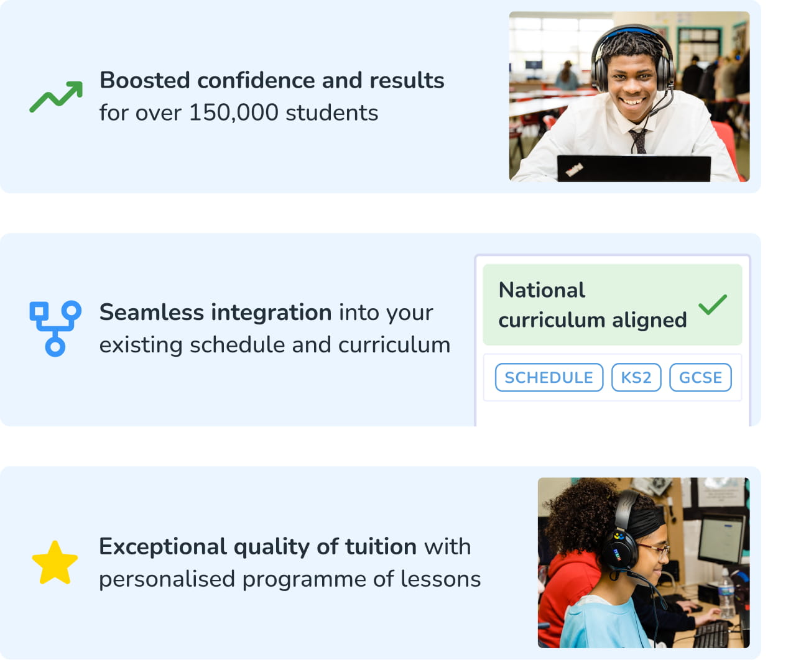Click 'Exceptional quality of tuition' heading
Viewport: 801px width, 660px height.
(258, 546)
